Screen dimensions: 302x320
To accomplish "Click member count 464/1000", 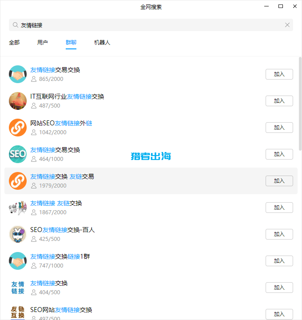I will pyautogui.click(x=51, y=159).
